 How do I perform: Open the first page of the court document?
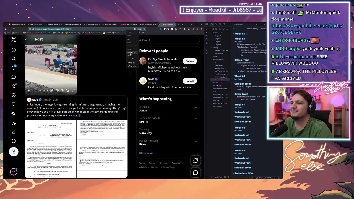click(x=51, y=149)
